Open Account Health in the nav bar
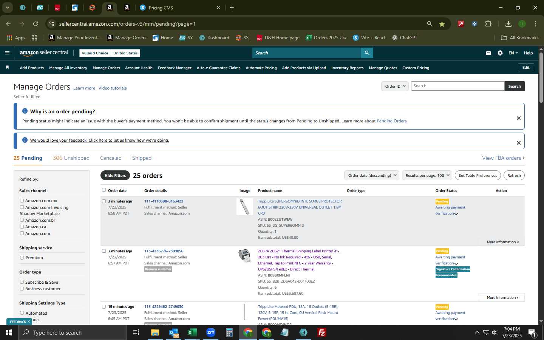 tap(139, 68)
